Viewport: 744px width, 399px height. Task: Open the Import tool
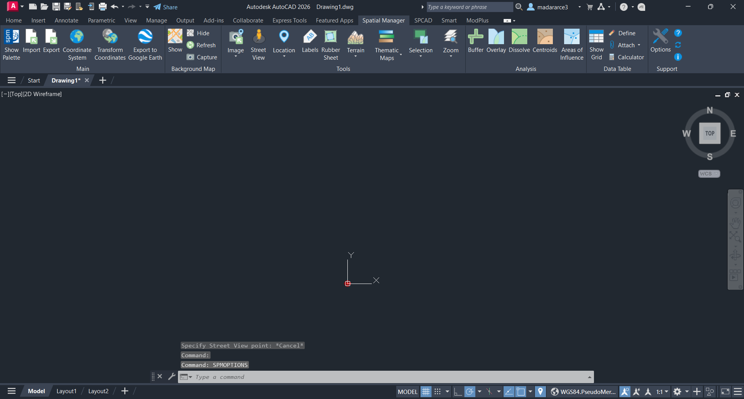point(31,41)
